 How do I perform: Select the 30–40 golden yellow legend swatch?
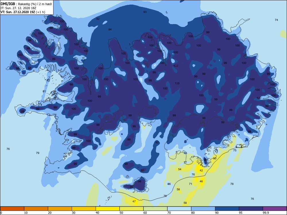84,209
